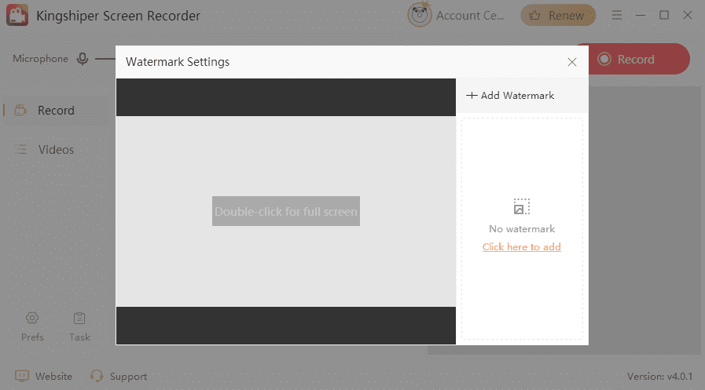
Task: Click the 'No watermark' text
Action: point(522,229)
